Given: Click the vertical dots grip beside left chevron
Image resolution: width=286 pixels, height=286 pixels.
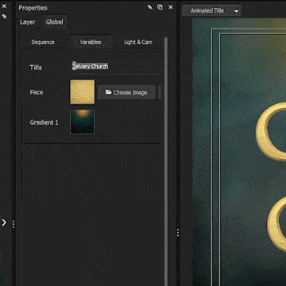Looking at the screenshot, I should point(14,224).
